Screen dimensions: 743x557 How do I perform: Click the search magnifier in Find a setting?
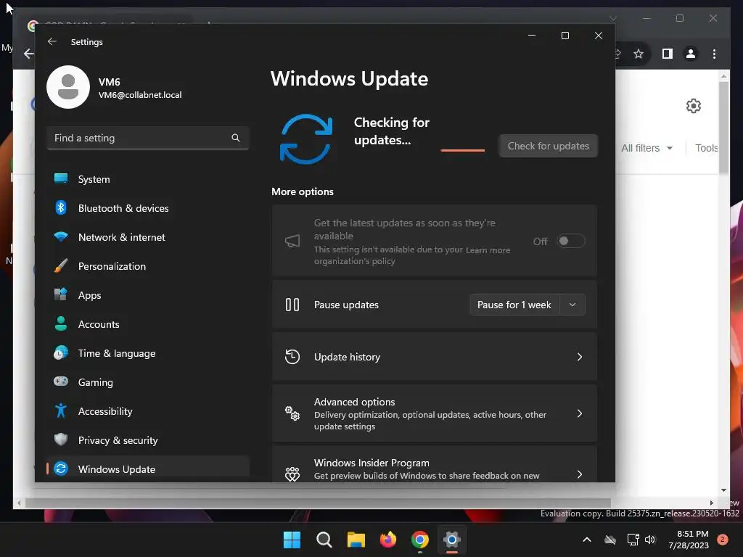[x=236, y=138]
